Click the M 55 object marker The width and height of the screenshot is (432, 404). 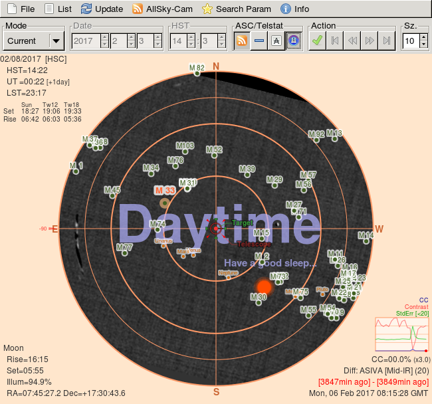(308, 316)
